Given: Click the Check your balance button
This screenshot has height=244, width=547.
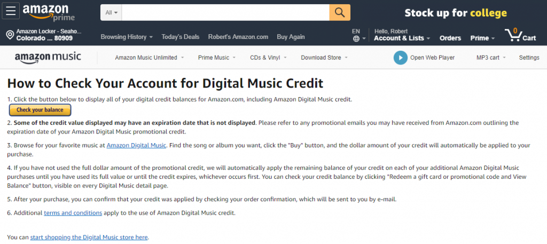Looking at the screenshot, I should click(x=40, y=110).
